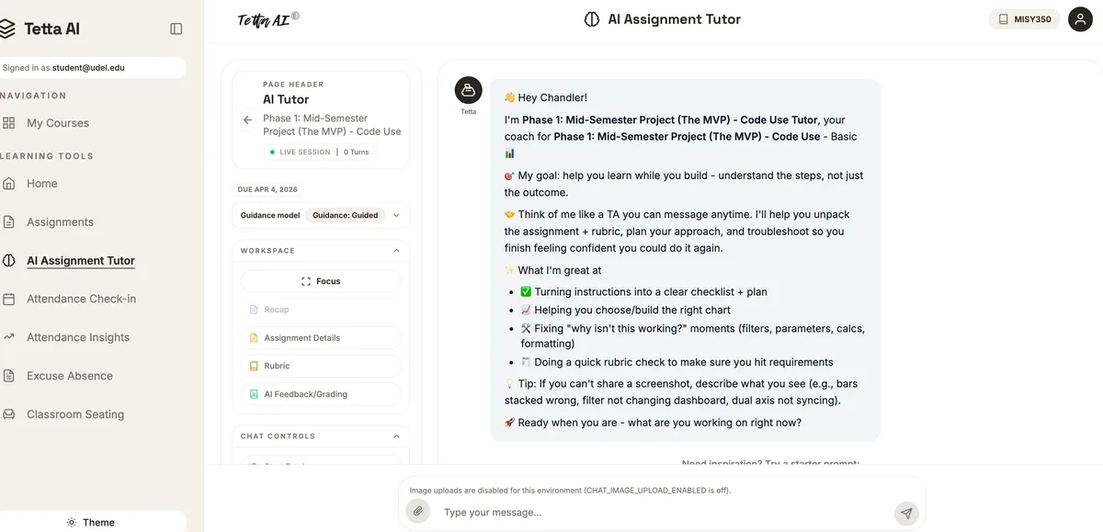Collapse the Workspace section
This screenshot has width=1103, height=532.
(x=396, y=251)
